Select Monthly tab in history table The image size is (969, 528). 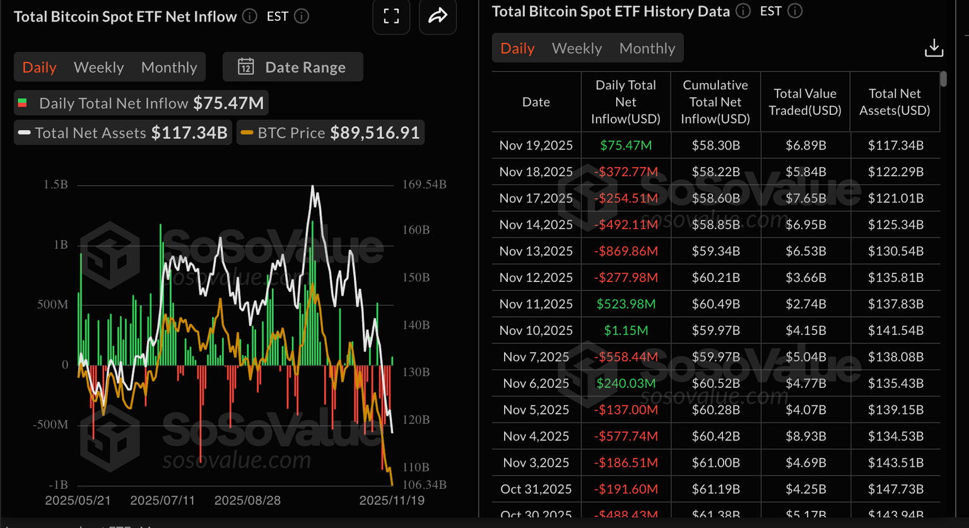[647, 49]
